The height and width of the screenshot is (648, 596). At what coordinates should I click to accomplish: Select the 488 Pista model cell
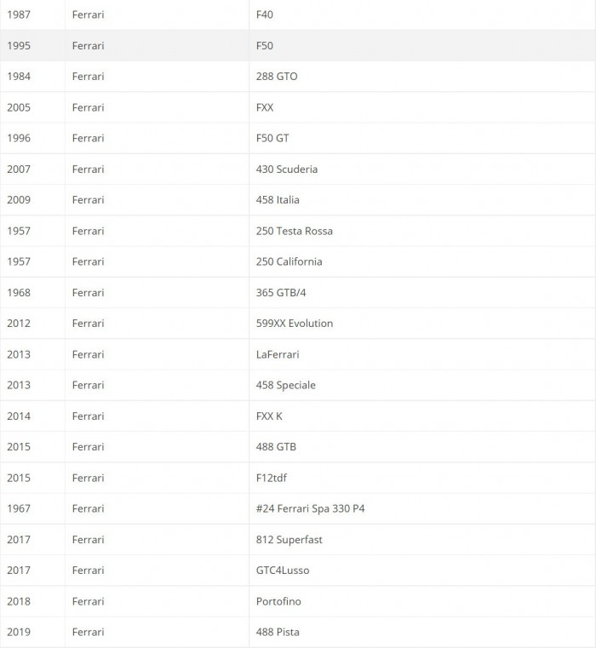(278, 632)
